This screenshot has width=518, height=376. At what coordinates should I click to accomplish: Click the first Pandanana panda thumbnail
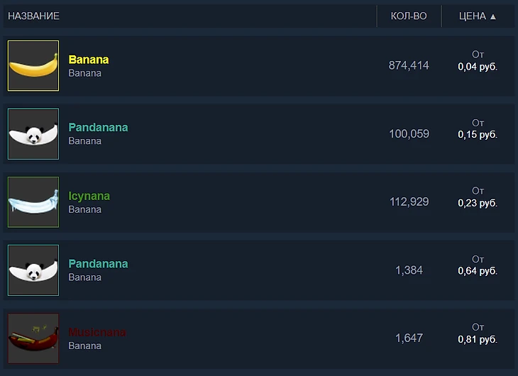tap(33, 134)
